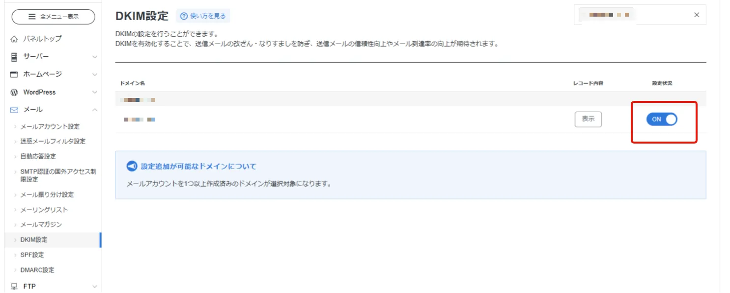
Task: Click the megaphone icon in the info box
Action: click(x=132, y=166)
